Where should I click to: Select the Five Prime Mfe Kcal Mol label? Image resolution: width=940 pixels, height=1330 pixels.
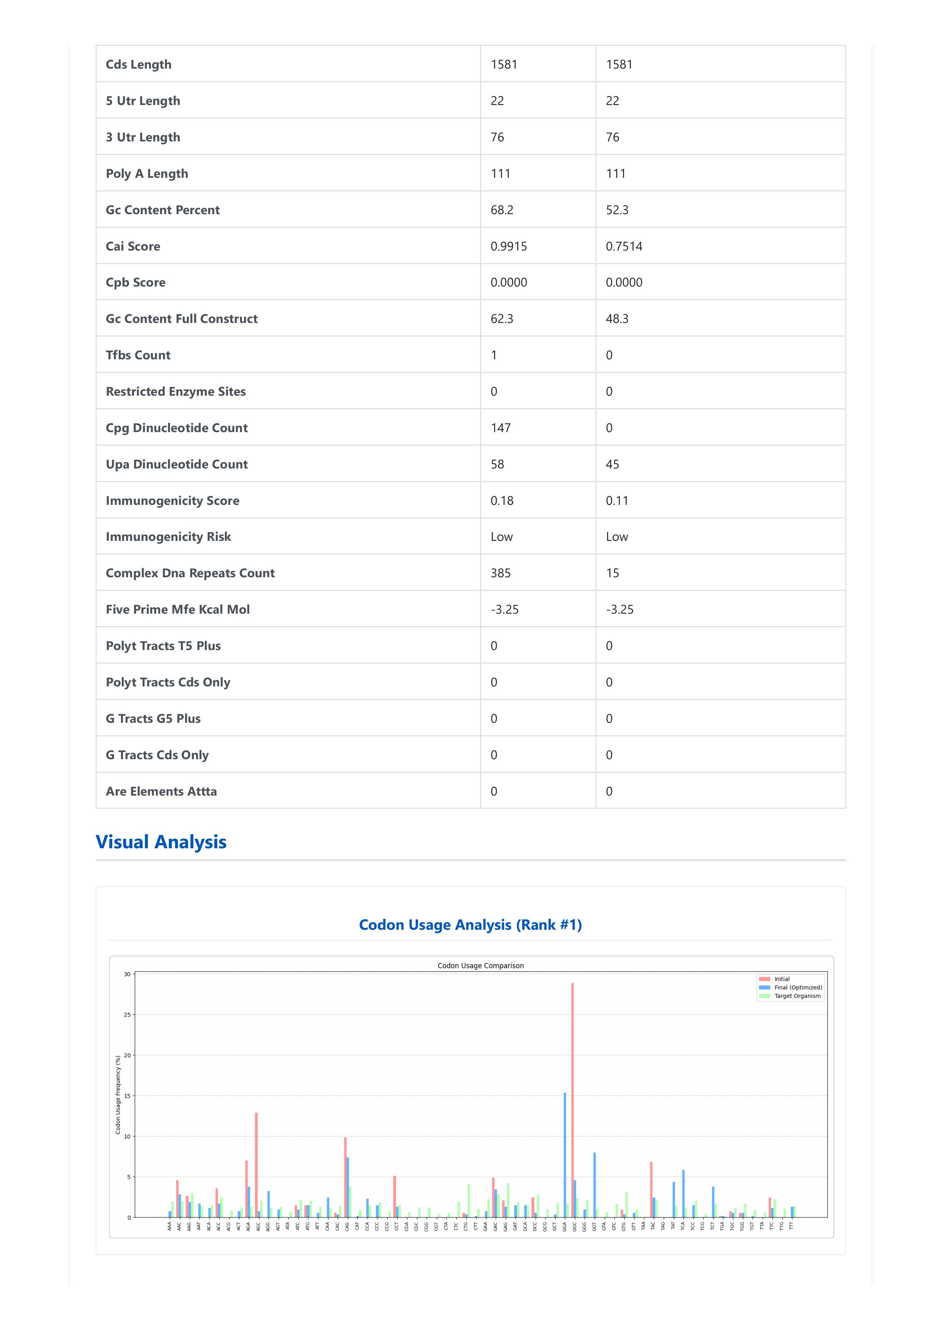(177, 609)
